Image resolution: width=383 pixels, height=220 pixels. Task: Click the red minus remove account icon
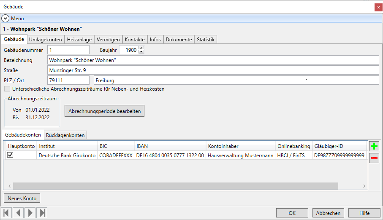click(374, 158)
